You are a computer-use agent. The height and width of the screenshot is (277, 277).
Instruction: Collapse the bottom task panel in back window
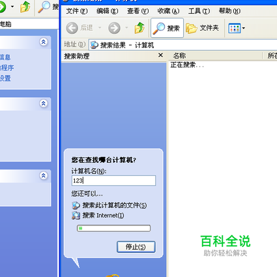pos(44,175)
